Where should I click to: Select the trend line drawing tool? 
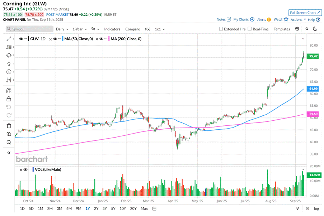click(x=9, y=39)
